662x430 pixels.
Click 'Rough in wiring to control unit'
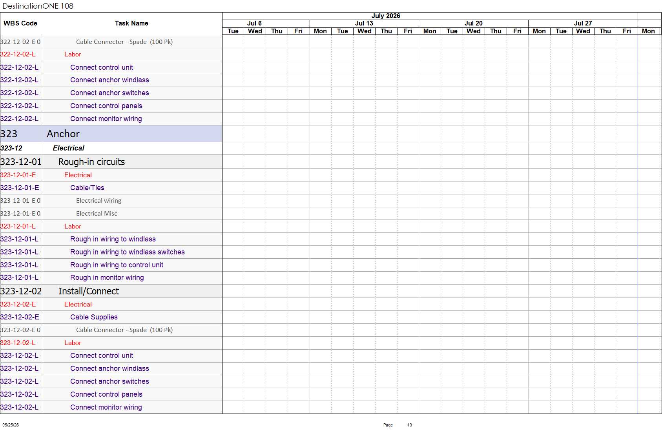117,265
